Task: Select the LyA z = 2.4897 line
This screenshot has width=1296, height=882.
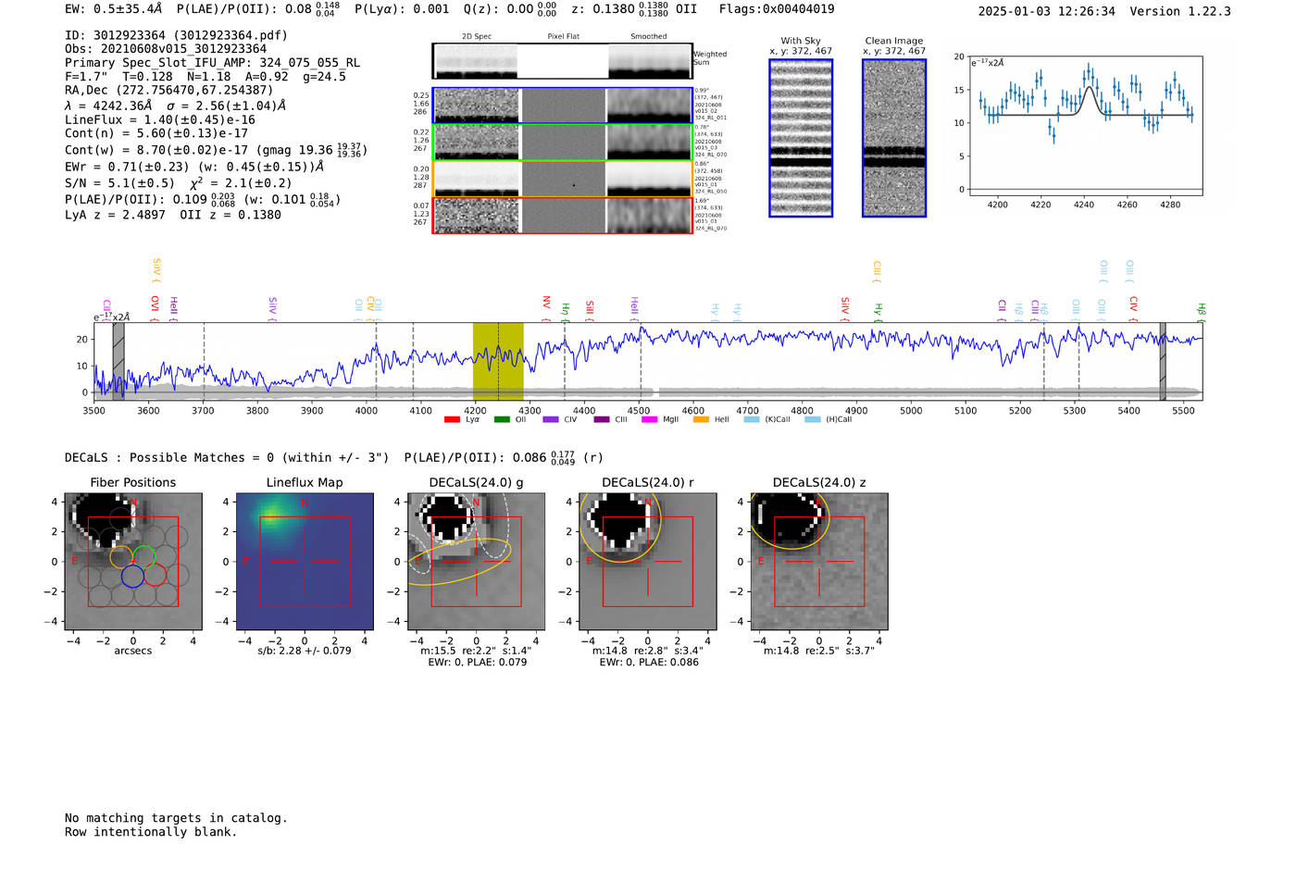Action: point(115,215)
